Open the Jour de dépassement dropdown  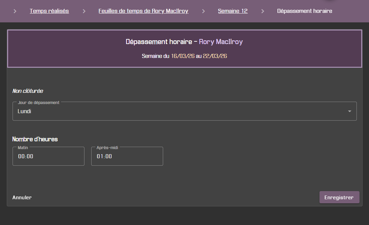(x=184, y=111)
